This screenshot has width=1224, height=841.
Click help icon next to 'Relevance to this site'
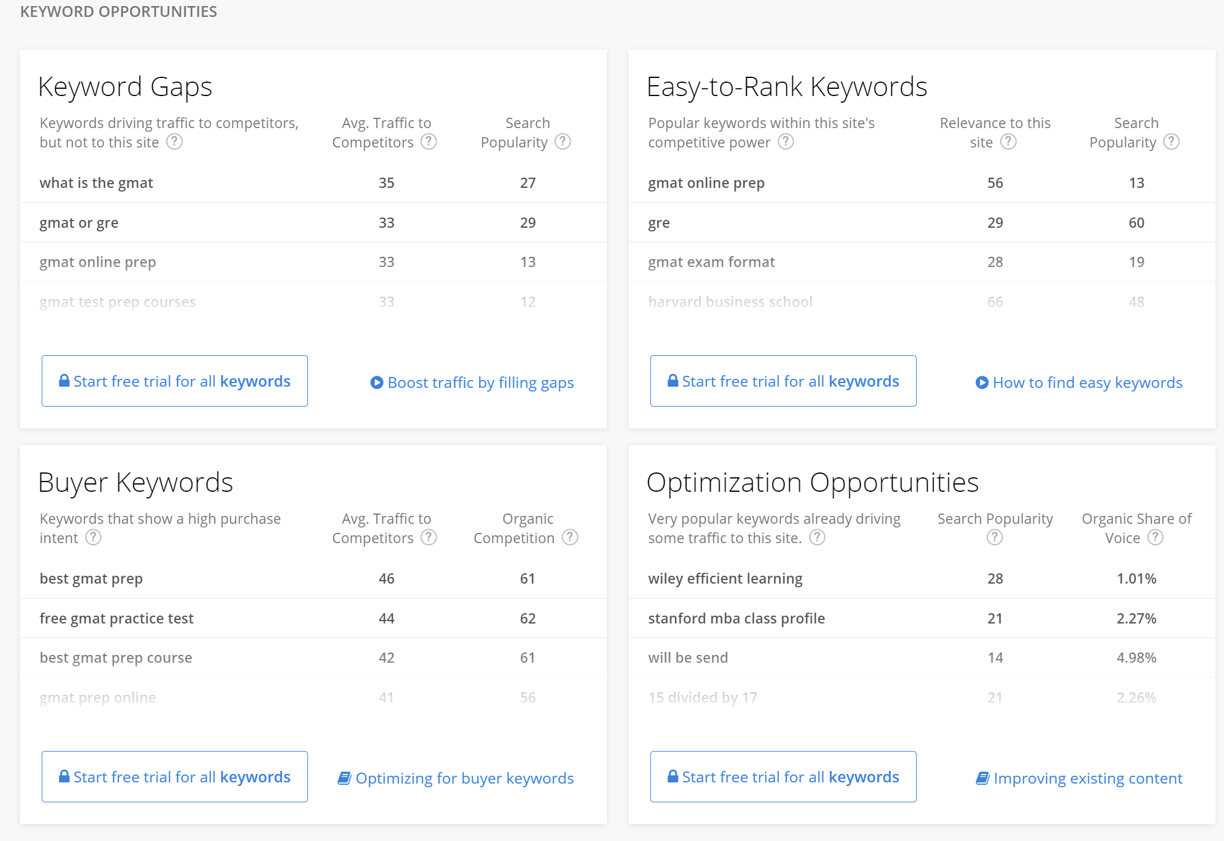1008,142
